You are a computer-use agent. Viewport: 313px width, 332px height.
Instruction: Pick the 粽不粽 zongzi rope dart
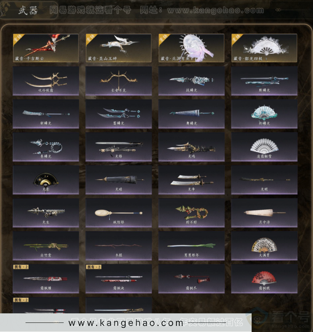[x=191, y=213]
